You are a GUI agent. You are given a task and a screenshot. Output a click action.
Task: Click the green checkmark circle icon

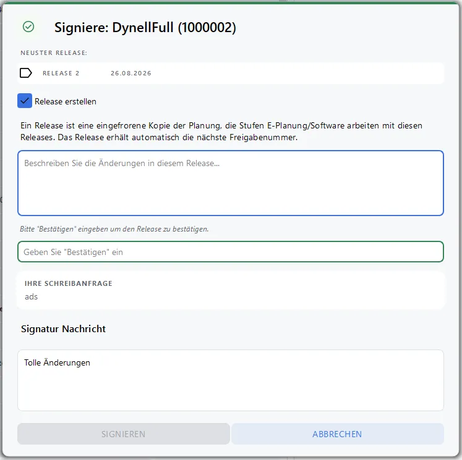click(x=28, y=27)
